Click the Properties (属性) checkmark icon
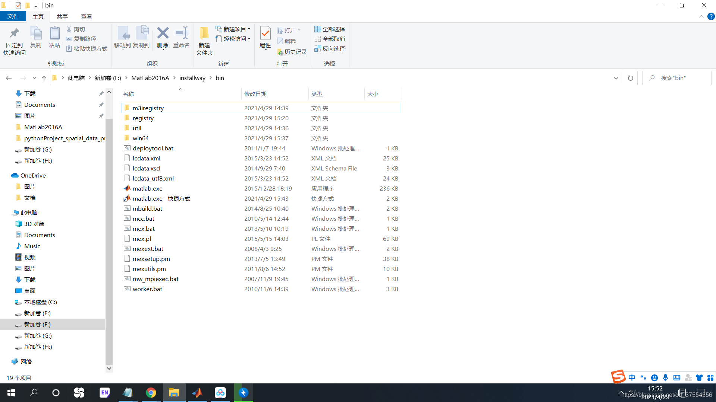The height and width of the screenshot is (402, 716). pos(265,33)
